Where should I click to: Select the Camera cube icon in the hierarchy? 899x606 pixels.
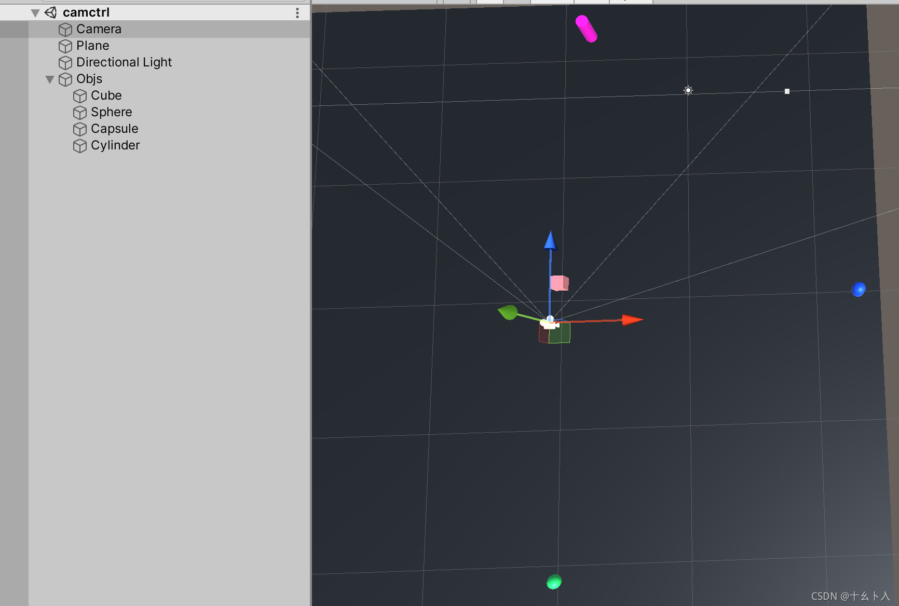click(x=65, y=30)
